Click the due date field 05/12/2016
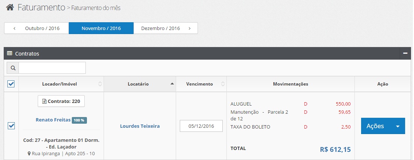The image size is (414, 160). 201,126
